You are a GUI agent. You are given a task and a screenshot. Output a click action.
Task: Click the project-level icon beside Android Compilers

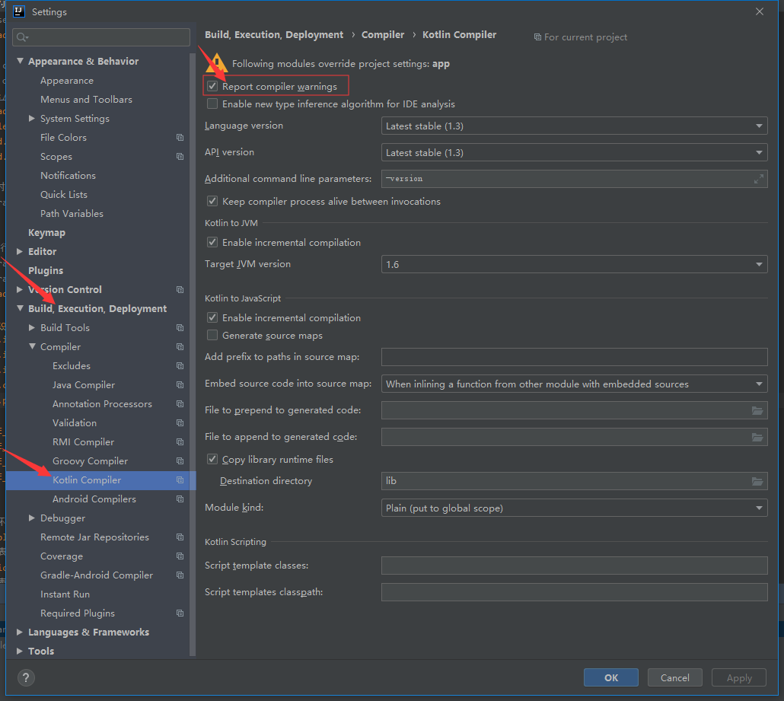[x=180, y=499]
